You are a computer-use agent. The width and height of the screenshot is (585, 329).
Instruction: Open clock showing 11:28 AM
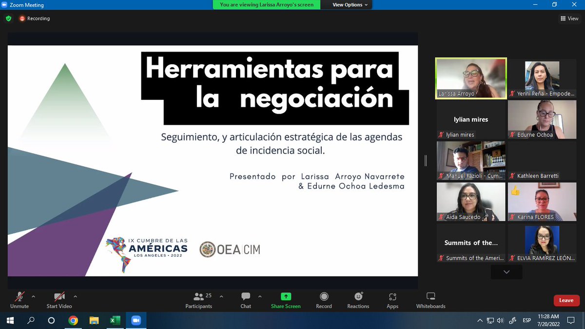point(549,320)
